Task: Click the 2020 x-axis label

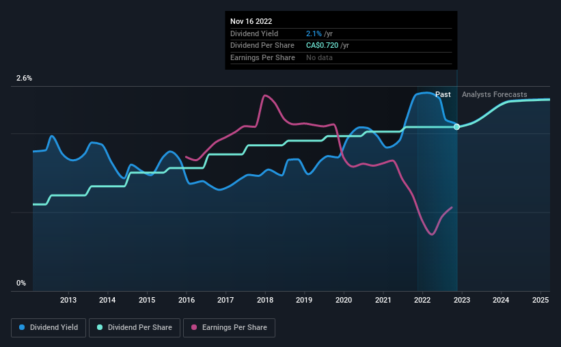Action: pyautogui.click(x=344, y=300)
